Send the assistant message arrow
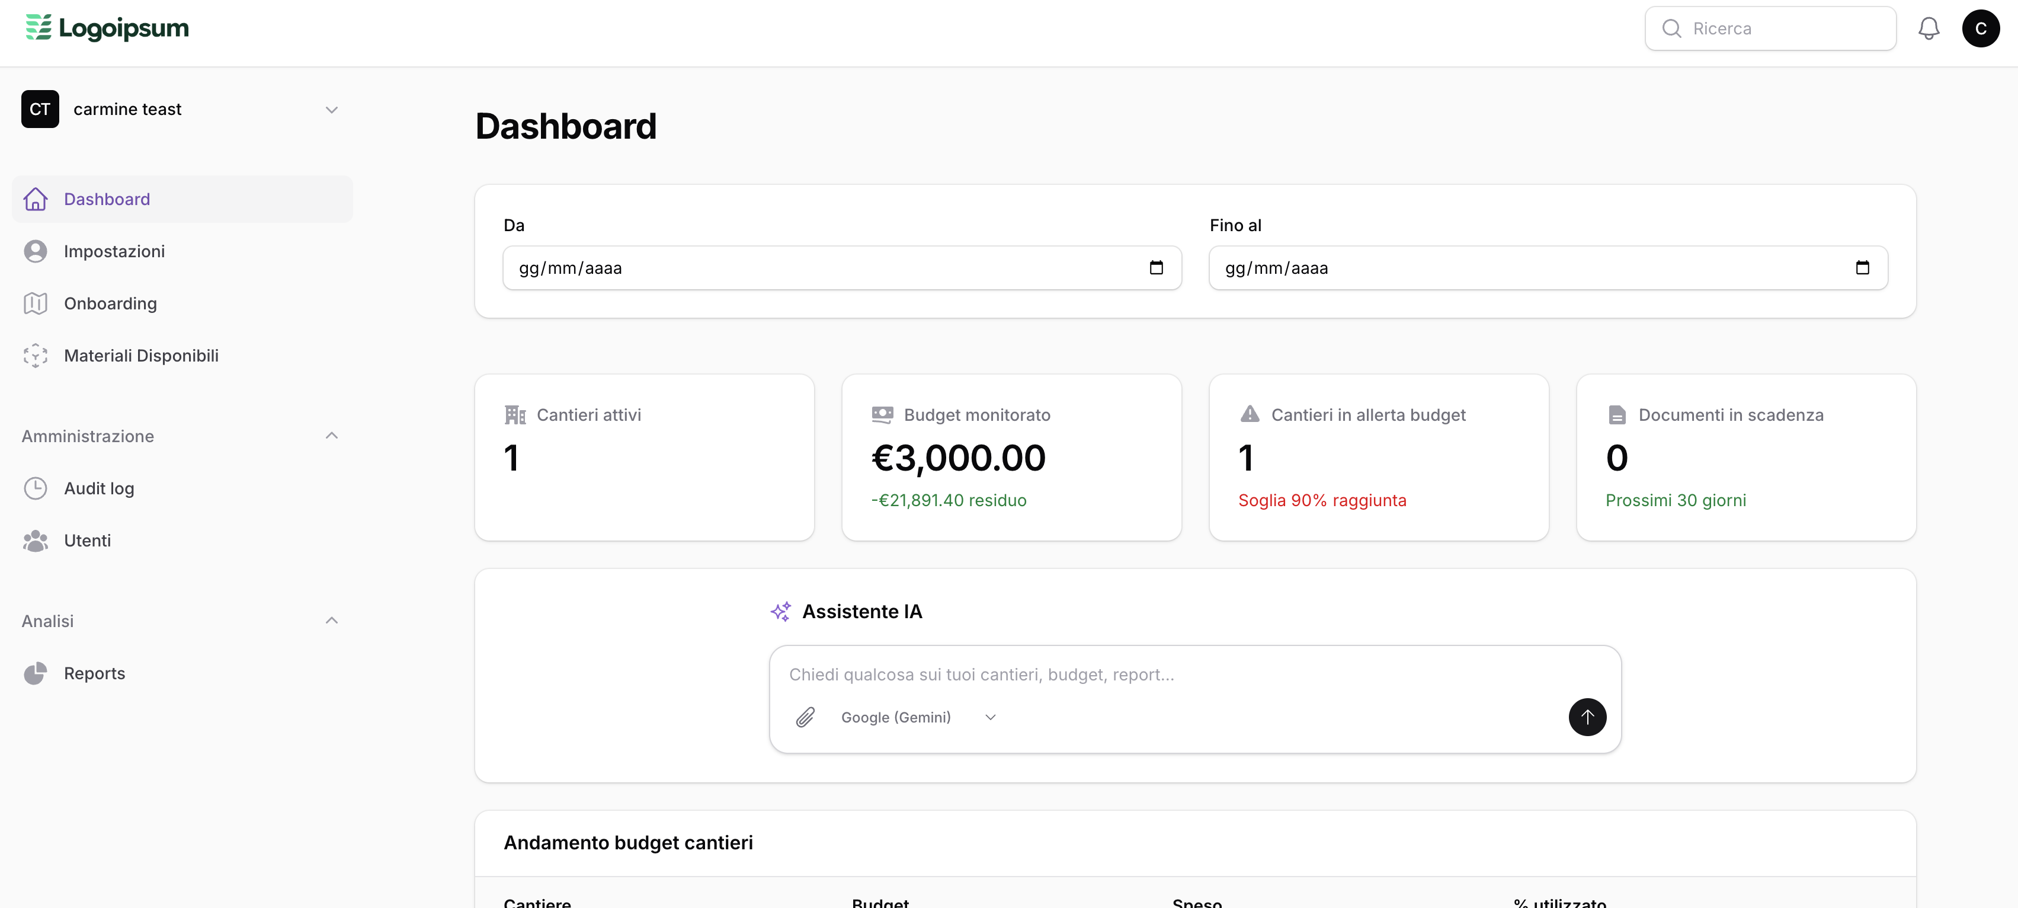The width and height of the screenshot is (2018, 908). point(1587,717)
